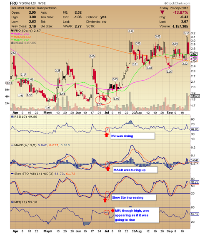
Task: Click the Slow STO %K(14) %D(3) label
Action: 34,174
